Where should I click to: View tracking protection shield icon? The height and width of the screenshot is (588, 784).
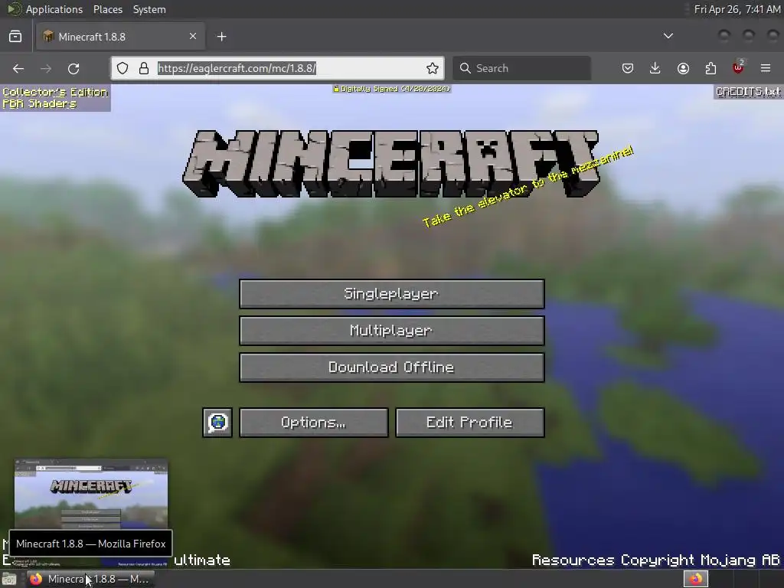click(x=122, y=68)
